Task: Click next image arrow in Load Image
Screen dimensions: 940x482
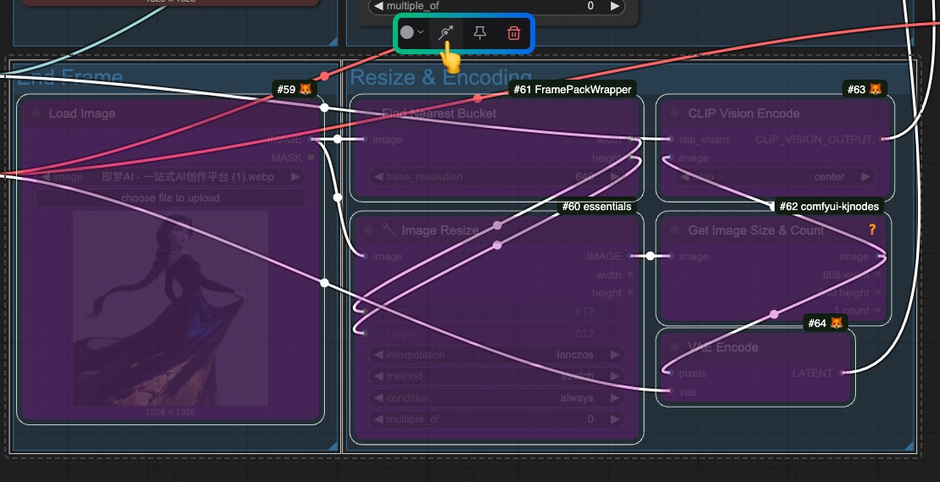Action: pyautogui.click(x=295, y=177)
